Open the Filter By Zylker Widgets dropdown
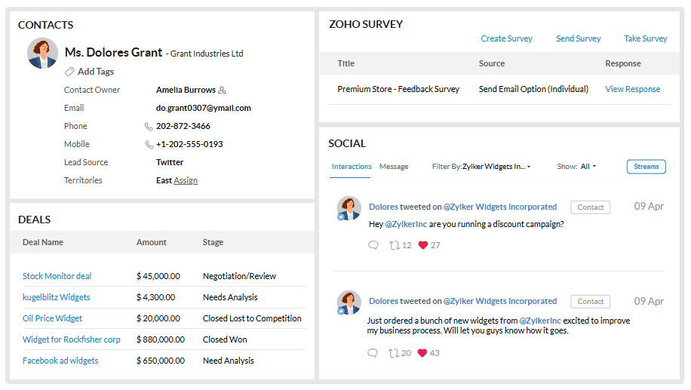Image resolution: width=691 pixels, height=390 pixels. (x=481, y=167)
